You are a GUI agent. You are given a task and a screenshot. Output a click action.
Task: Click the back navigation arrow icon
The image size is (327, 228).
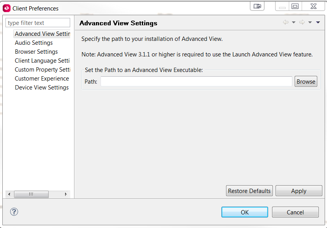286,22
